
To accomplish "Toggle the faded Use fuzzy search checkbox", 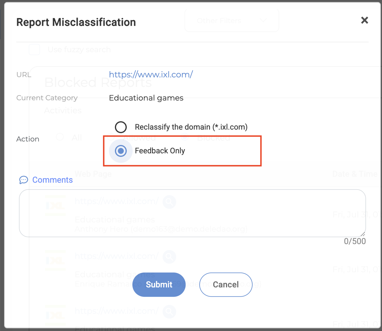I will (x=34, y=50).
